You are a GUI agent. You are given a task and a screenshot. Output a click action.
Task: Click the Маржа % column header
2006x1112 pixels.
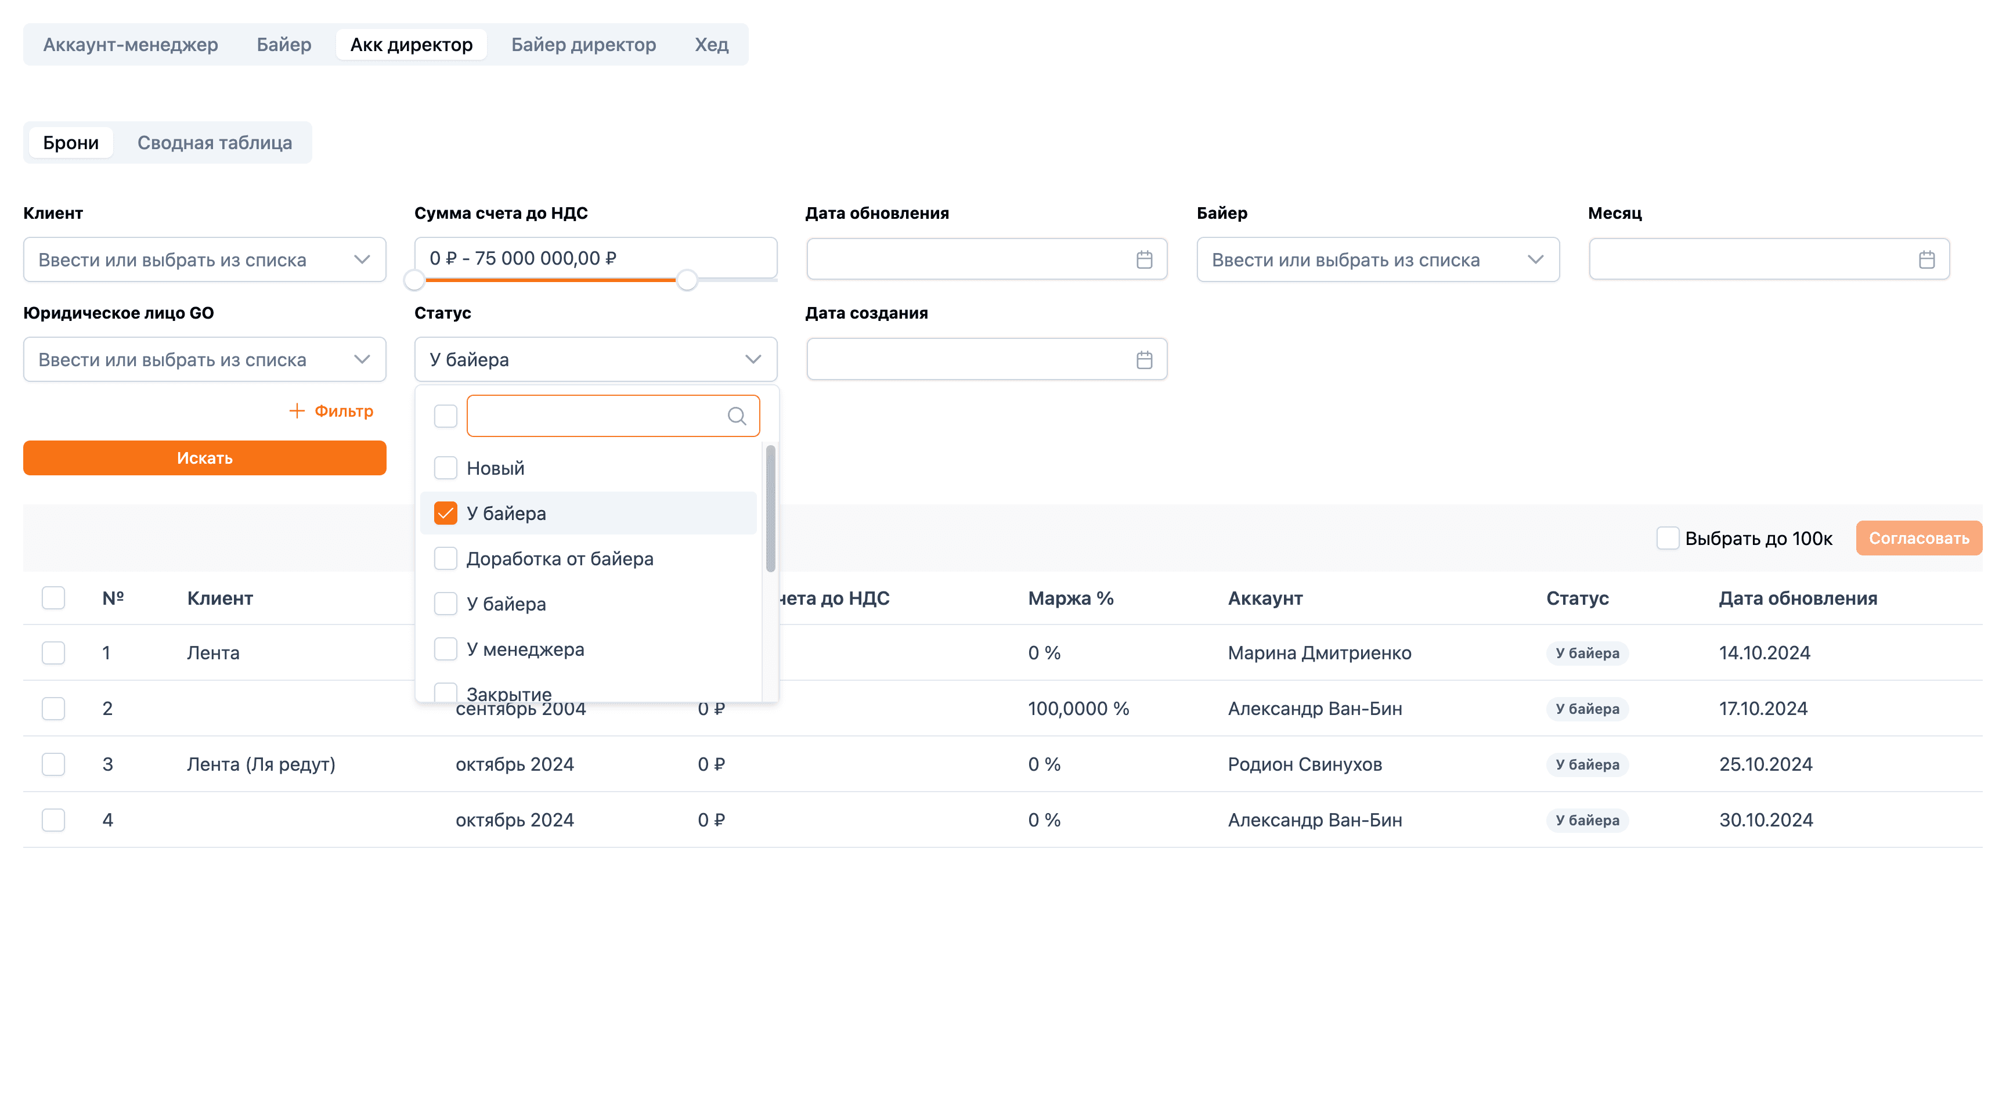1071,598
